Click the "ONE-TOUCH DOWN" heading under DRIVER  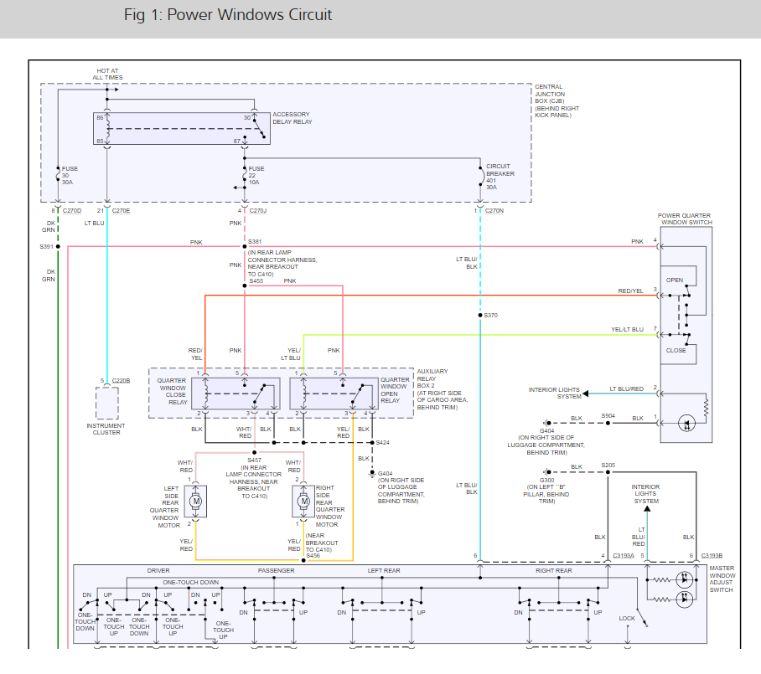tap(191, 583)
